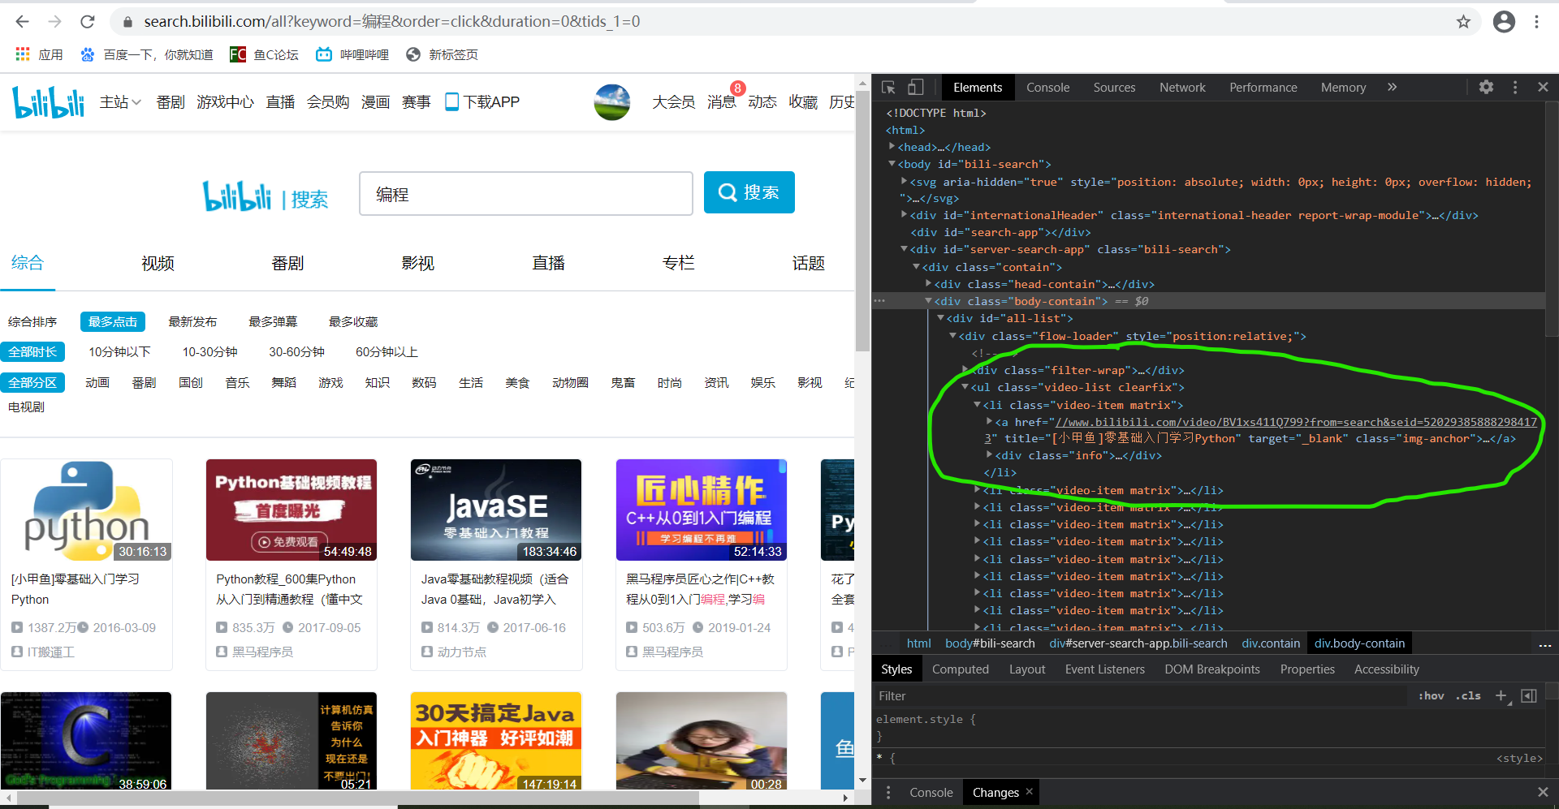Sort by 最多收藏

pyautogui.click(x=353, y=322)
